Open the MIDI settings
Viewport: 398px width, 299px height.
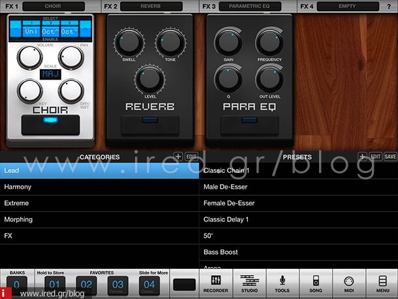(348, 283)
